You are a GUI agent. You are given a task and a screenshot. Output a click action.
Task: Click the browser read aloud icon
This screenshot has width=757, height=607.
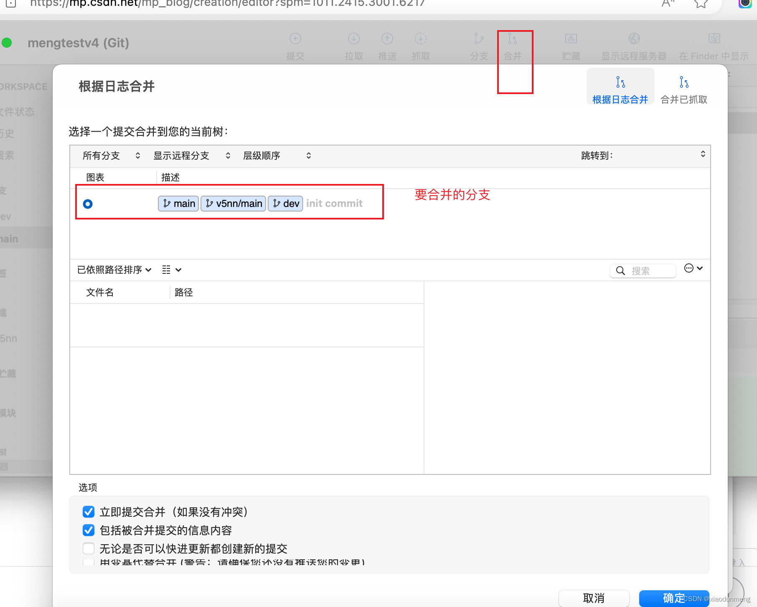[668, 3]
